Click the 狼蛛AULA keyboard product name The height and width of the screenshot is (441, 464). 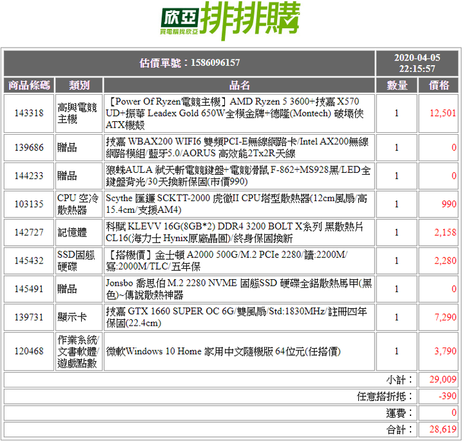(x=238, y=176)
